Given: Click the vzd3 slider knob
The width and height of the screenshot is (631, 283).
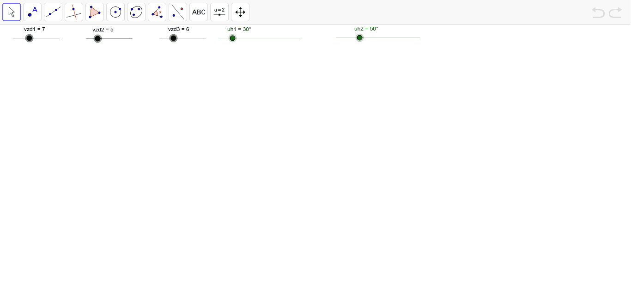Looking at the screenshot, I should (x=173, y=38).
